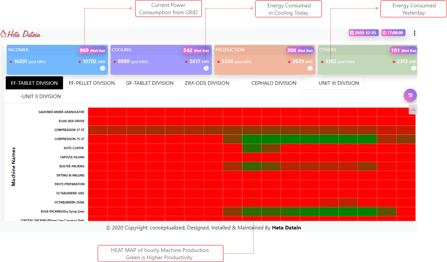
Task: Click the AUTO-COATER machine label
Action: (x=74, y=148)
